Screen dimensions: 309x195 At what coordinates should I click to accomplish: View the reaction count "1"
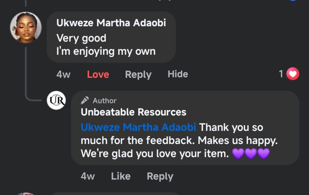(281, 74)
